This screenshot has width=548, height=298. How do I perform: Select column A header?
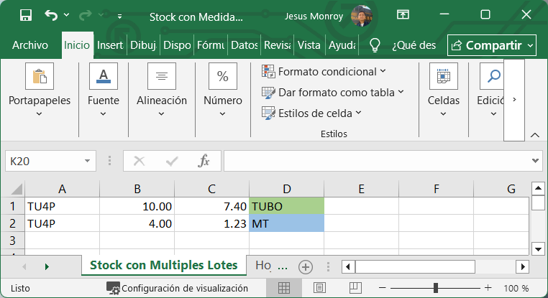(63, 189)
